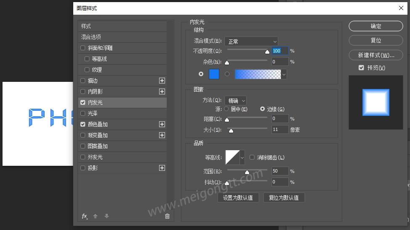
Task: Choose the 居中 source radio button
Action: [x=226, y=109]
